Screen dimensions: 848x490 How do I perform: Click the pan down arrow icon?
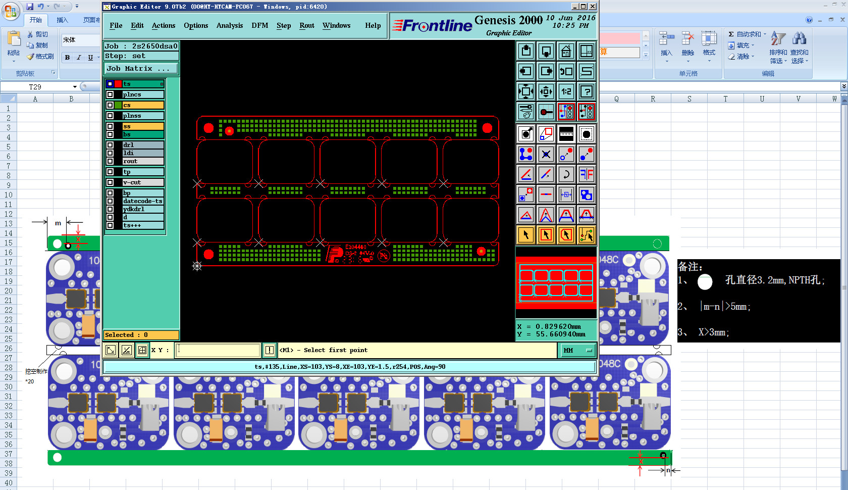tap(546, 51)
